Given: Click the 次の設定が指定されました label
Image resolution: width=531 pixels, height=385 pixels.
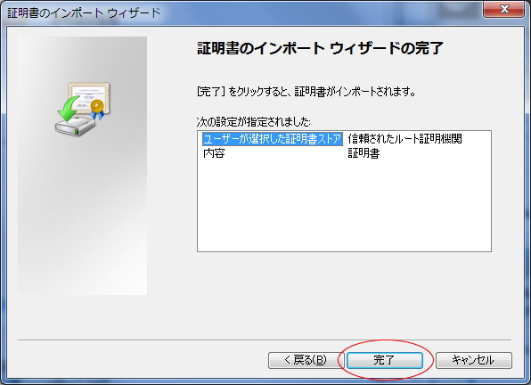Looking at the screenshot, I should [x=253, y=121].
